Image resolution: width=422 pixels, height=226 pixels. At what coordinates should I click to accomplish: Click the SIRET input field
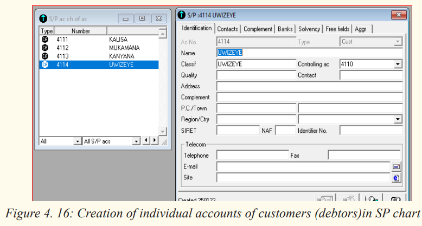coord(238,131)
